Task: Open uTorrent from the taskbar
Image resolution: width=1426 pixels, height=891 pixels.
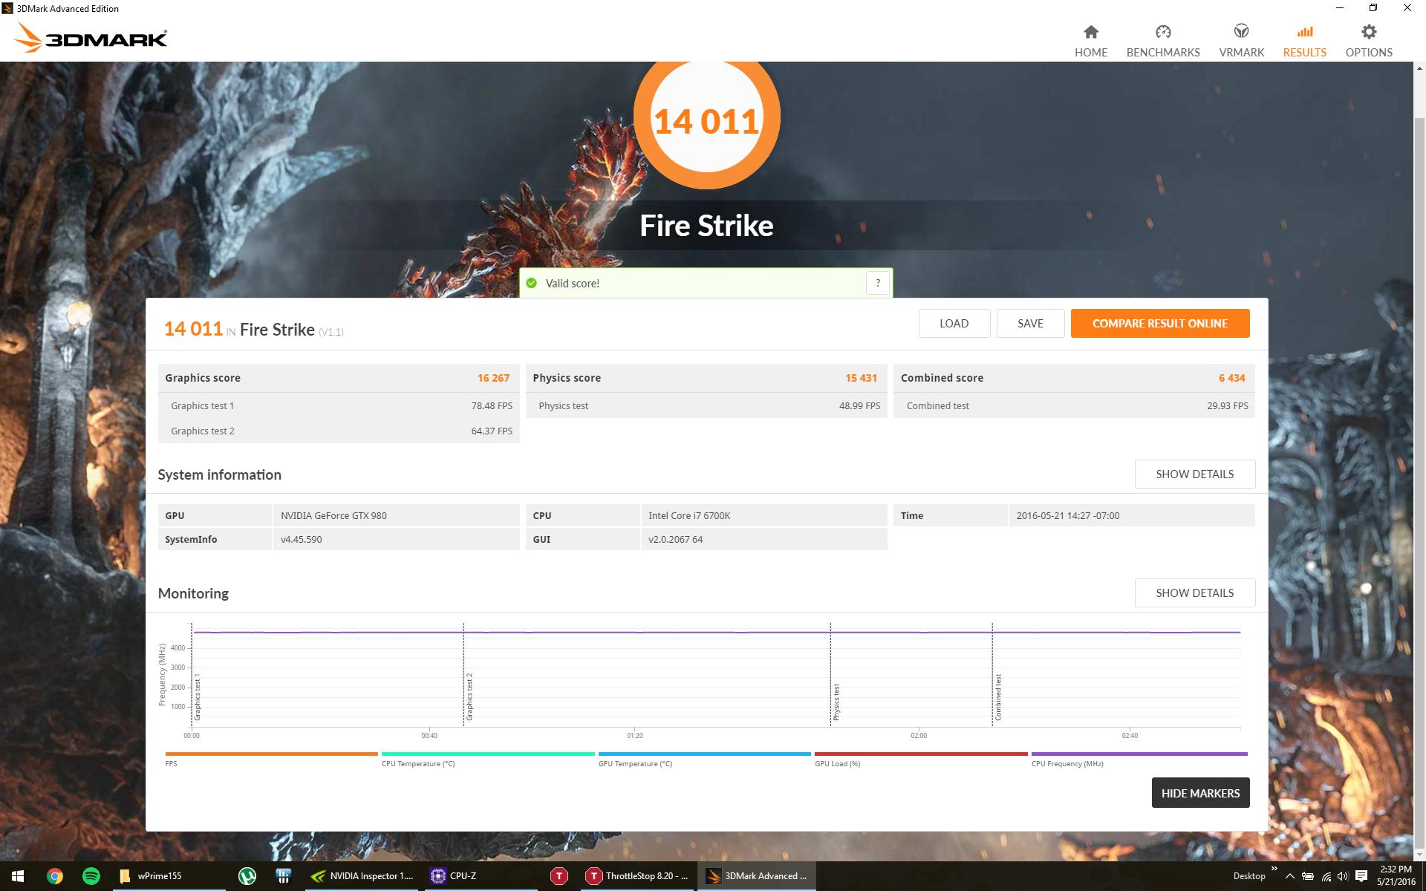Action: click(x=247, y=876)
